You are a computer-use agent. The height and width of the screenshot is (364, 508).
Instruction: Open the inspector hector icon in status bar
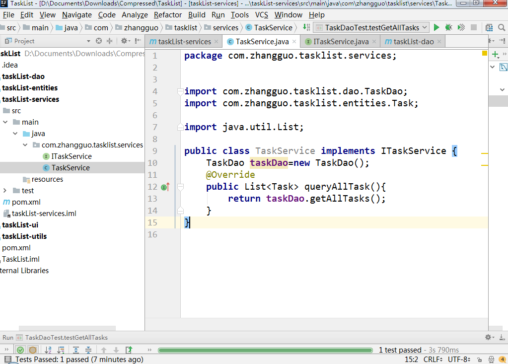click(491, 360)
